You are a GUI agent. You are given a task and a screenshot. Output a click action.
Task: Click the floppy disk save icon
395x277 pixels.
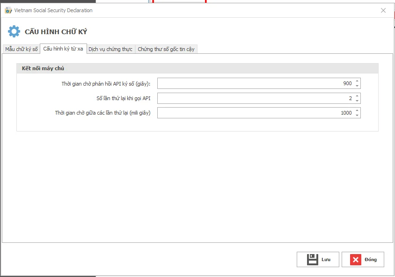[312, 259]
